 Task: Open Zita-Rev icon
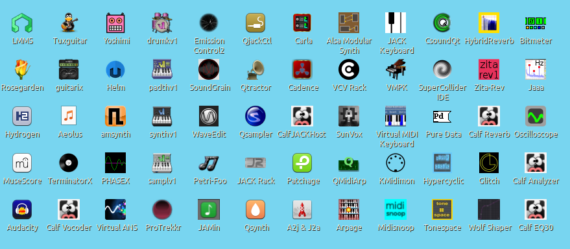[489, 69]
